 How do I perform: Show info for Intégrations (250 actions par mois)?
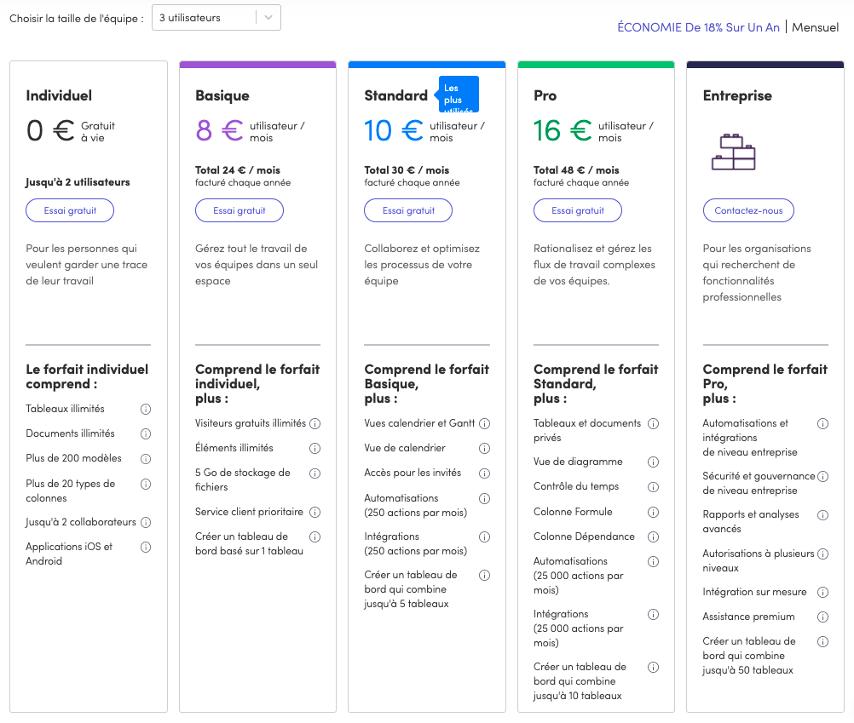click(484, 537)
